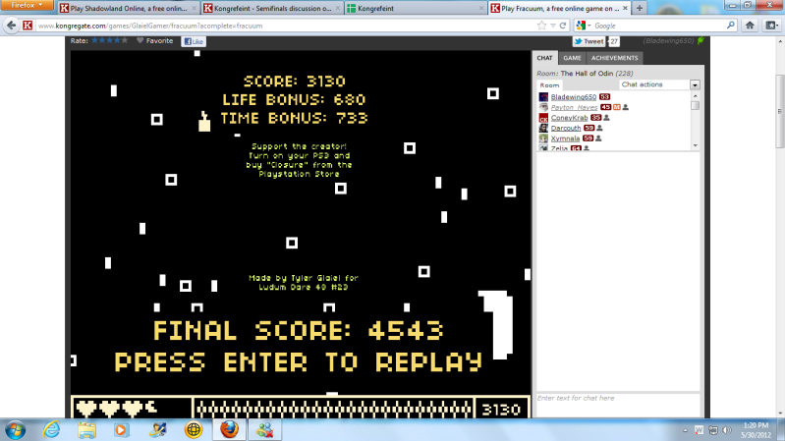Click inside the Fracuum game area
785x441 pixels.
pos(301,235)
